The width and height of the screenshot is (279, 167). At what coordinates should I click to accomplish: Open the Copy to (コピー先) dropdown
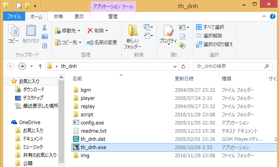68,43
